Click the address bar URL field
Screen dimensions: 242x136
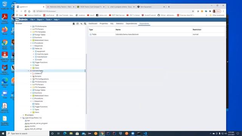click(113, 11)
